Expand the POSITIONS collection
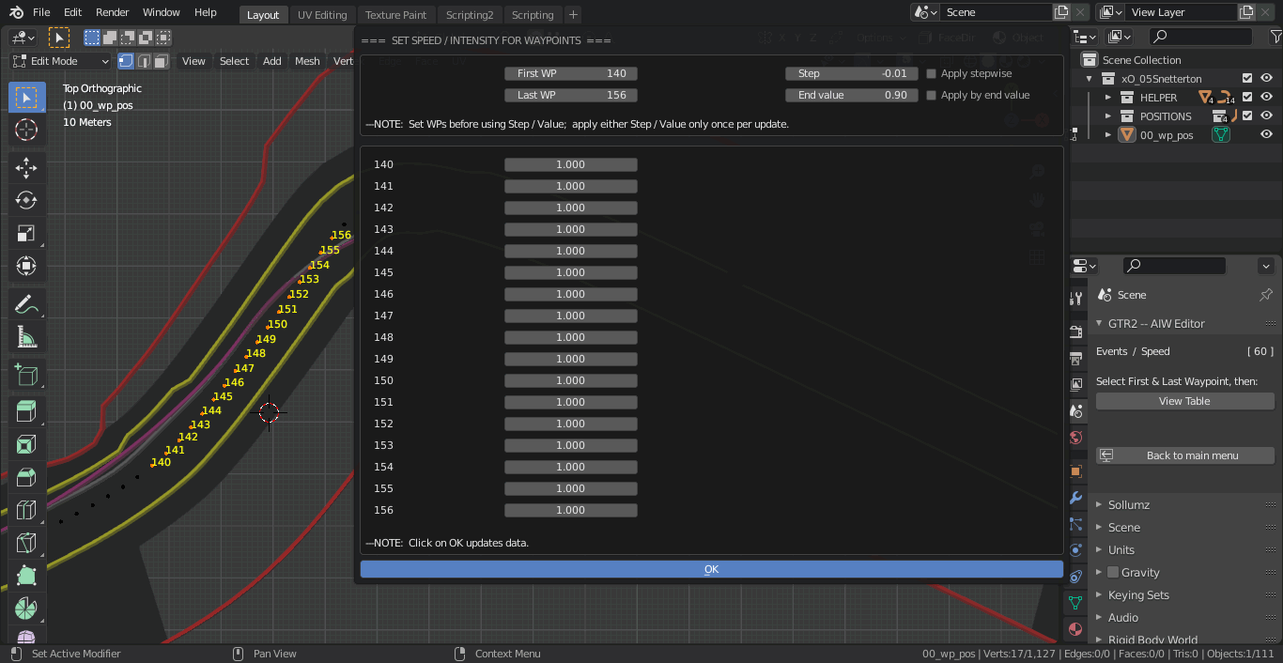 point(1108,116)
